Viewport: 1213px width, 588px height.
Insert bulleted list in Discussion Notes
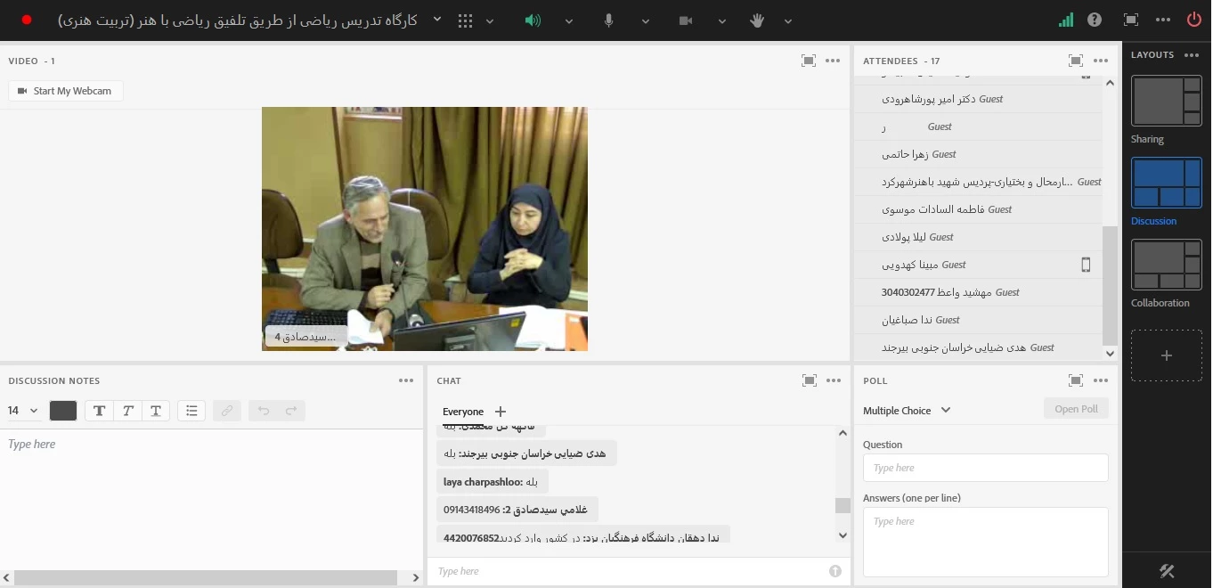click(x=191, y=411)
